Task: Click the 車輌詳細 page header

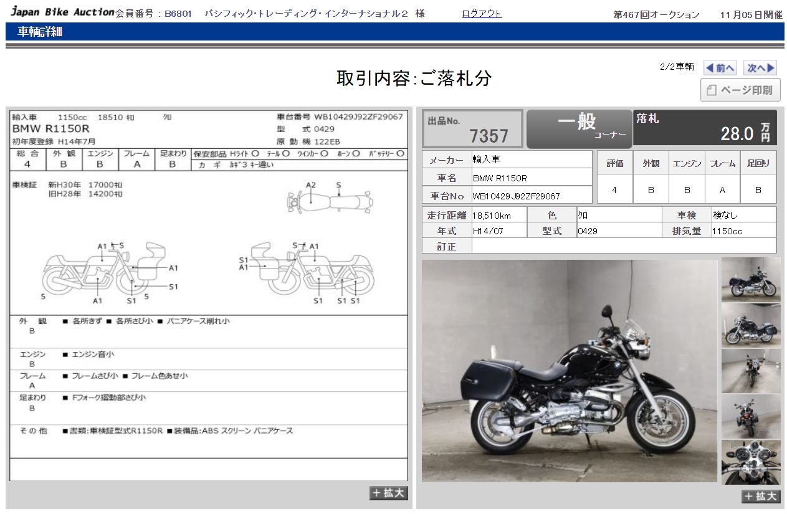Action: coord(40,32)
